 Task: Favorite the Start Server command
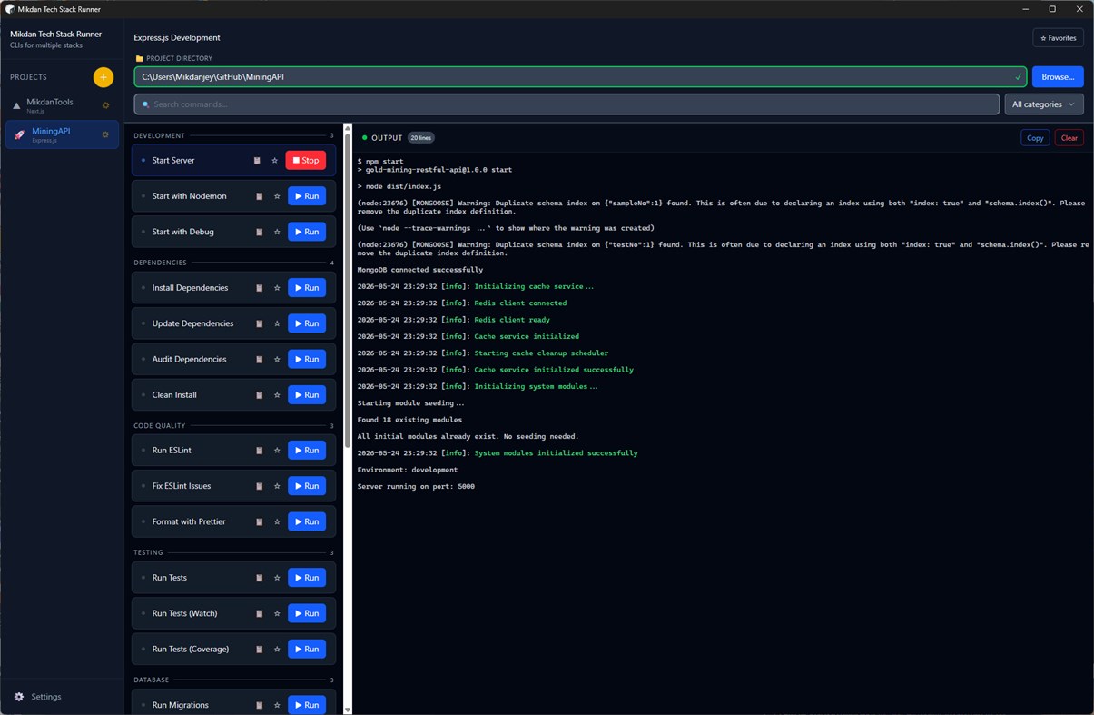[x=275, y=161]
